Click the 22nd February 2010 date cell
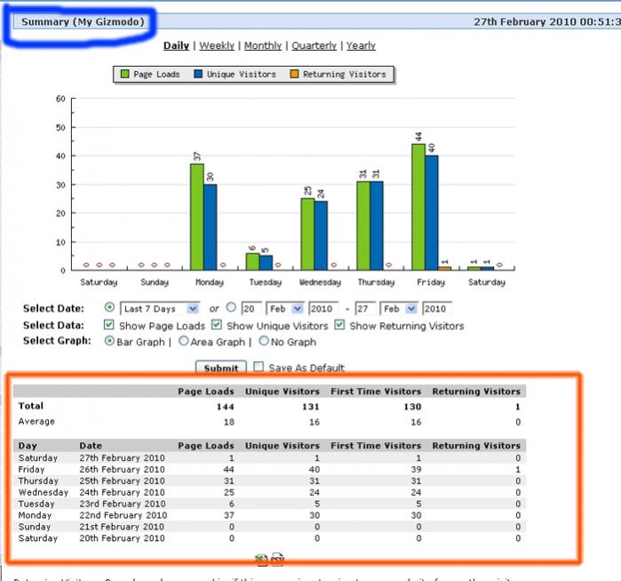 (x=123, y=515)
